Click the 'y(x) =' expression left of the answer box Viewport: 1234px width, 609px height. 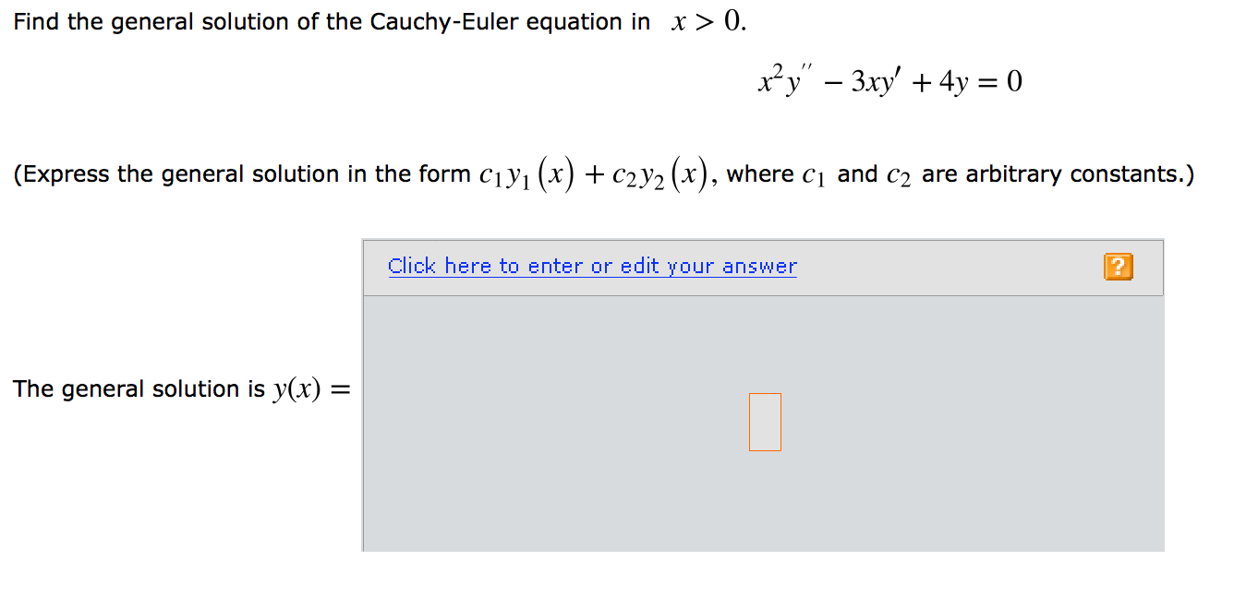point(312,388)
